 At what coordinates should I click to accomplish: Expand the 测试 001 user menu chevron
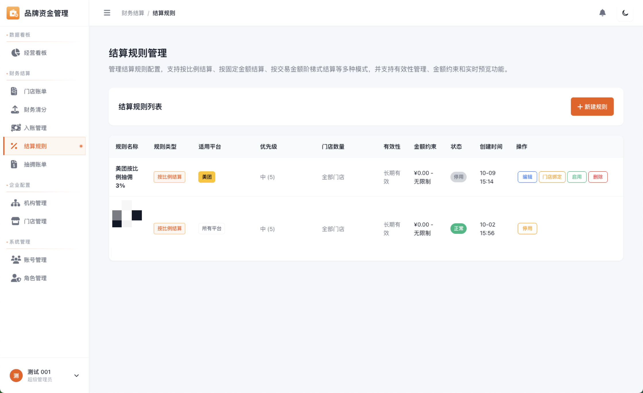(76, 375)
